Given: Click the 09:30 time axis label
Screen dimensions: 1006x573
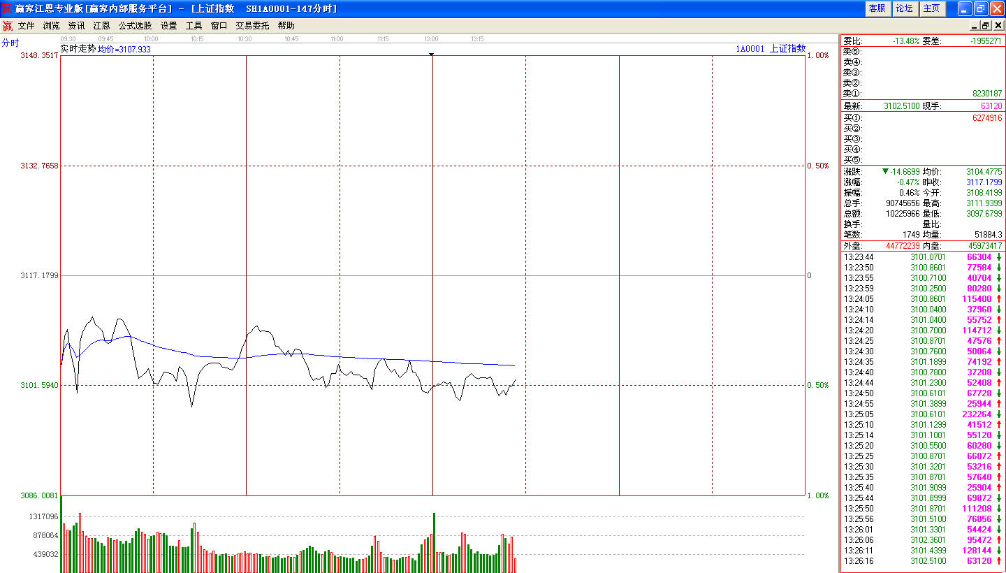Looking at the screenshot, I should 68,39.
